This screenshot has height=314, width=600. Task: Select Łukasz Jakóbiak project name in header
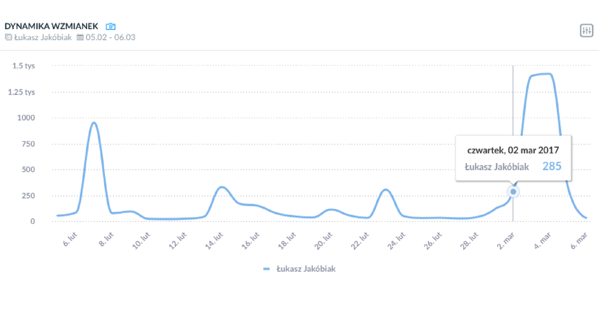click(43, 37)
